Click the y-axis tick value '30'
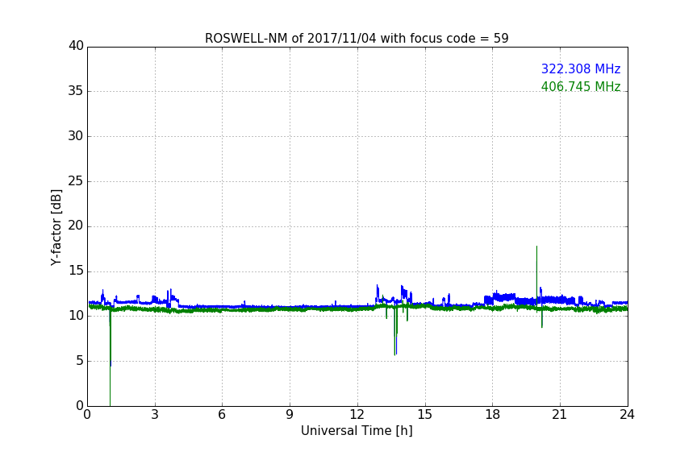Viewport: 697px width, 464px height. [x=76, y=136]
